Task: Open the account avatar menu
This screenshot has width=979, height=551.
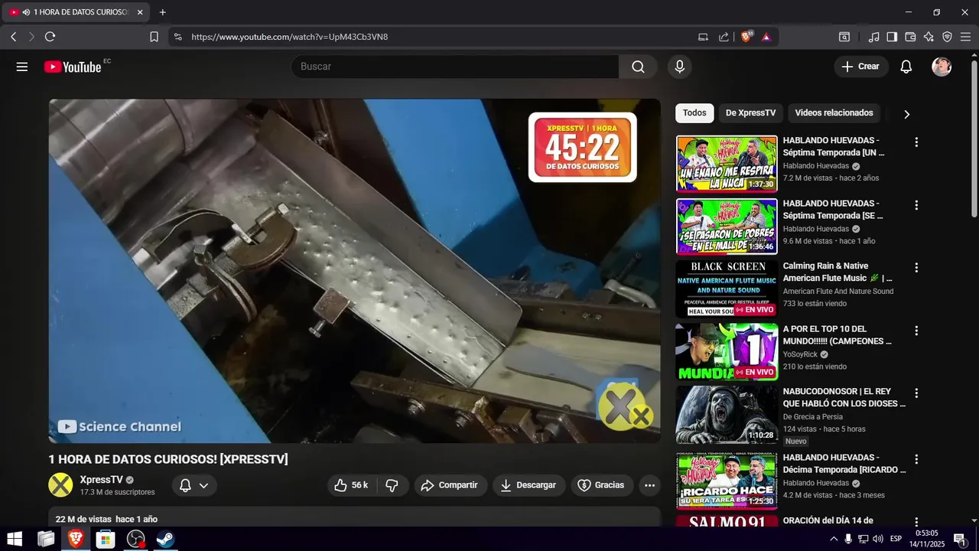Action: (x=942, y=67)
